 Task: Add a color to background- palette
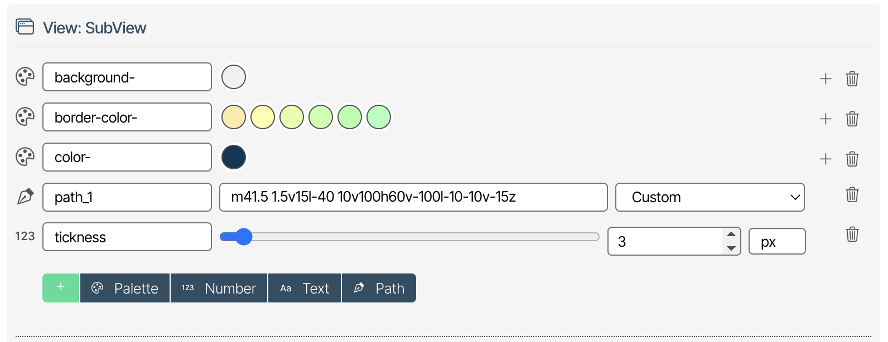click(x=826, y=79)
